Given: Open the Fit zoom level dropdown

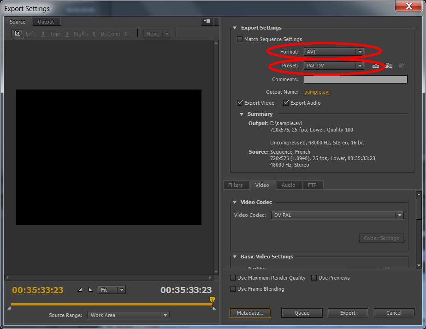Looking at the screenshot, I should [112, 290].
